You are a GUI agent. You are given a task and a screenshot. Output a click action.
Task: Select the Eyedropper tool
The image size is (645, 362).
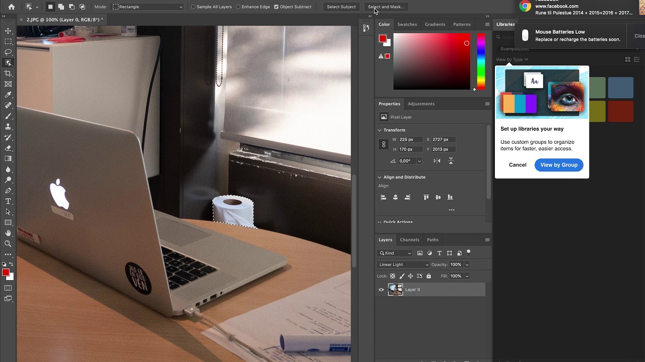coord(8,95)
